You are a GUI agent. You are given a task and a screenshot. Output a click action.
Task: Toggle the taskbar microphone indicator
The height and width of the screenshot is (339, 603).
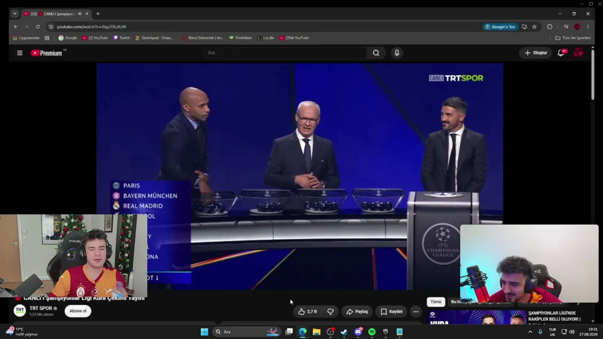point(540,332)
